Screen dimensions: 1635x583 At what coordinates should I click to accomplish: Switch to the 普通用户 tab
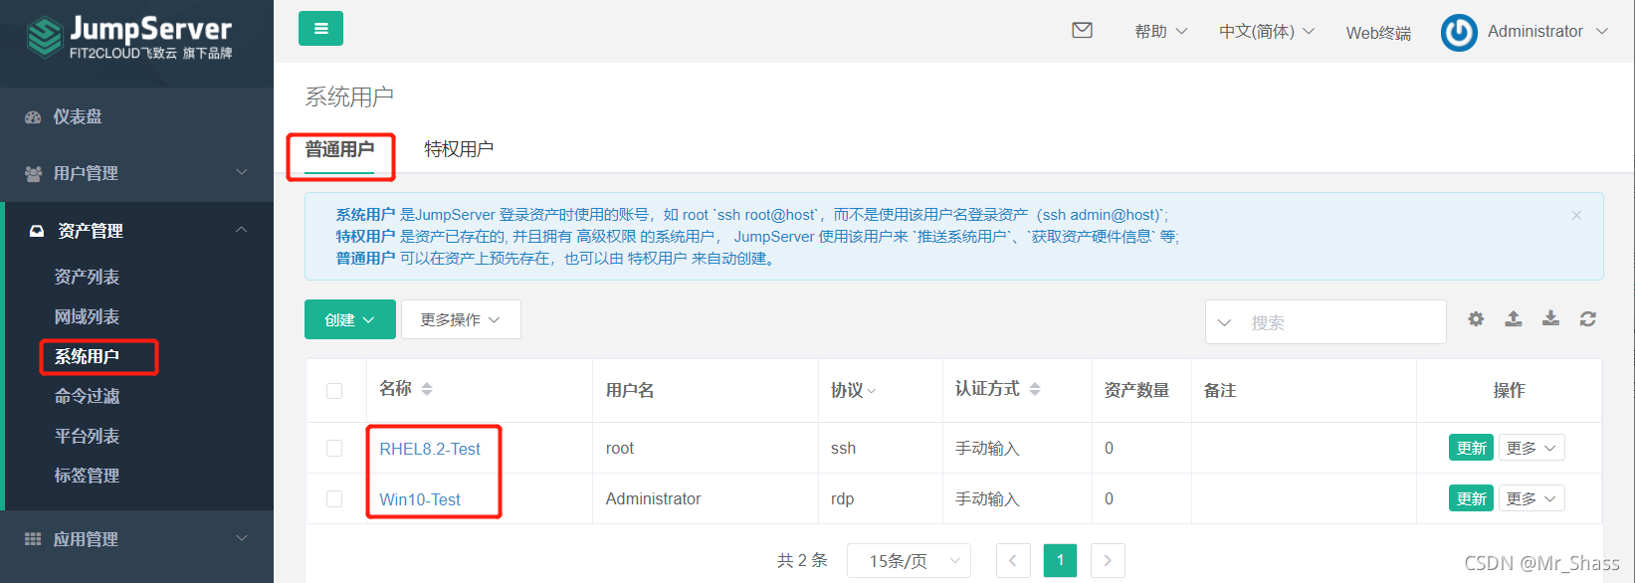(x=339, y=149)
